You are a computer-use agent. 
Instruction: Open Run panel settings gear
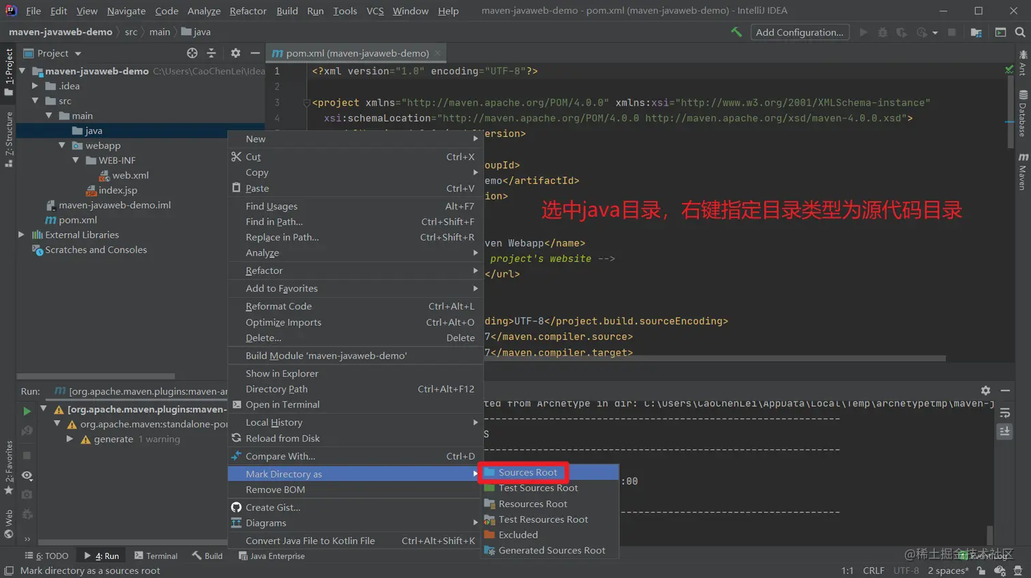coord(985,391)
